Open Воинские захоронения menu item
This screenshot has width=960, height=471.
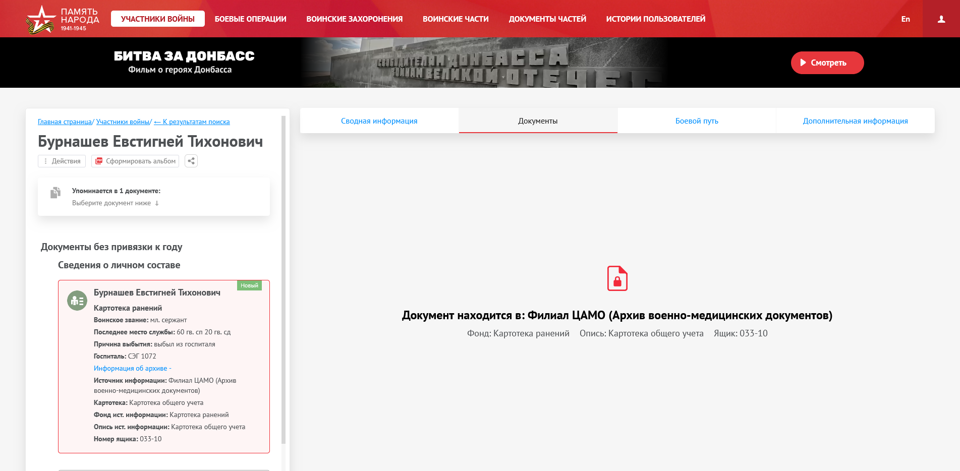(x=354, y=19)
